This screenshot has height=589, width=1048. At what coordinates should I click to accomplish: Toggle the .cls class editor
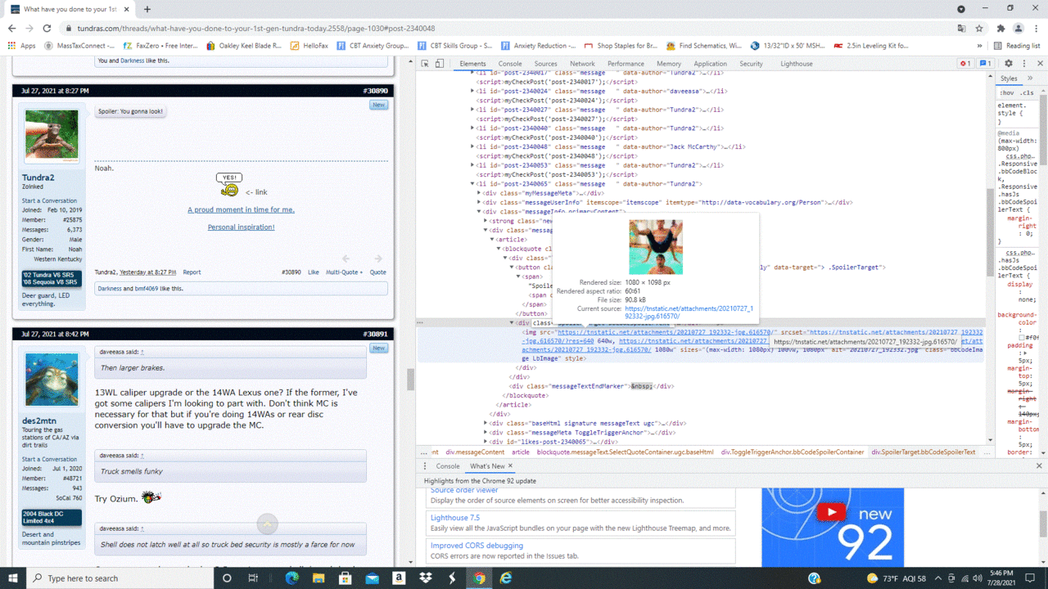1026,92
